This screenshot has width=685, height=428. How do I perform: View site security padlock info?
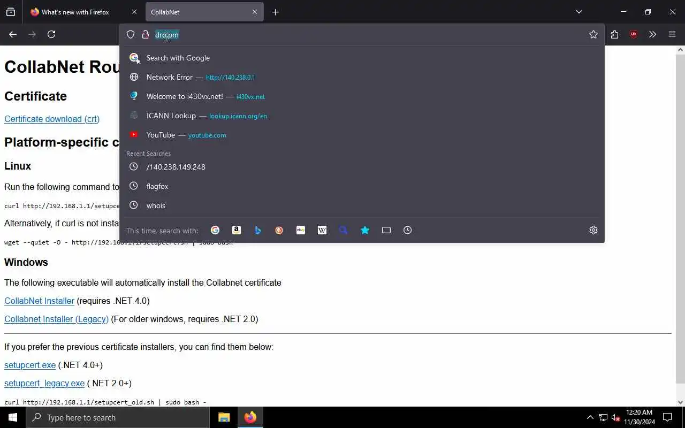click(145, 35)
